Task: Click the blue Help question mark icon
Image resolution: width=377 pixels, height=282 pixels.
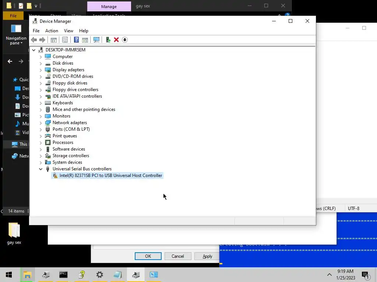Action: tap(76, 40)
